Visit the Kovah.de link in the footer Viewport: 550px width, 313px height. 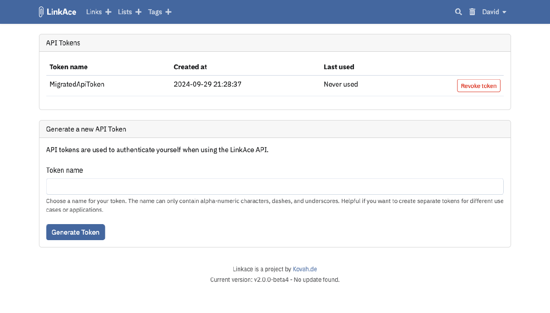point(305,269)
